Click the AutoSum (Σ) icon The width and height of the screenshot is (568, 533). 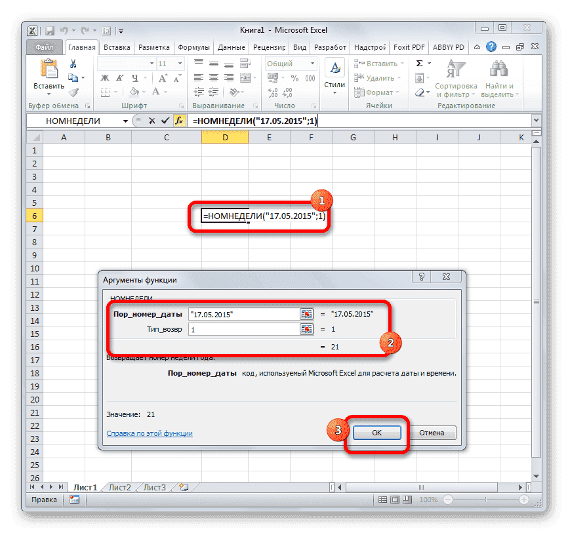click(x=418, y=63)
